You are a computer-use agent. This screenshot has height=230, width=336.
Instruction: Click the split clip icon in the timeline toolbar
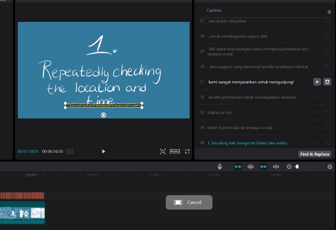276,167
